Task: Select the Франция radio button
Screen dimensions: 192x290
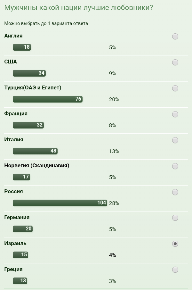Action: (x=175, y=114)
